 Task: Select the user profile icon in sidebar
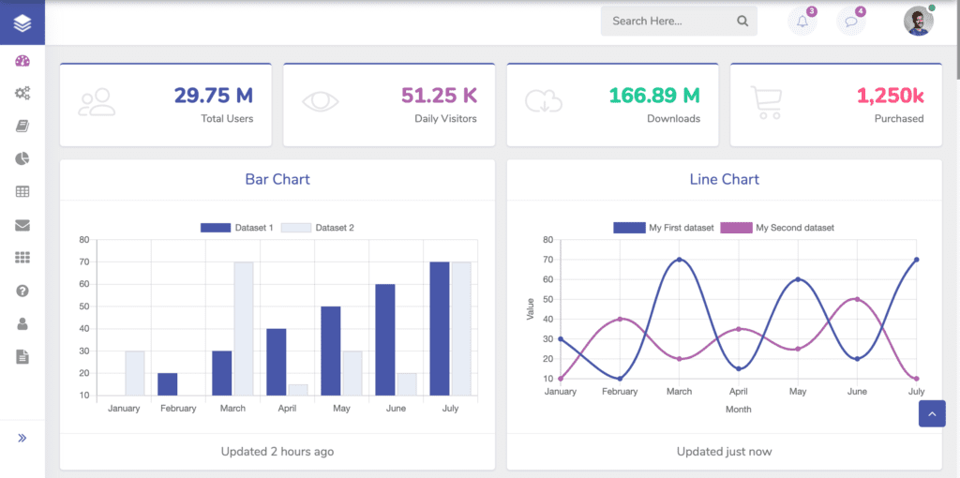point(22,323)
